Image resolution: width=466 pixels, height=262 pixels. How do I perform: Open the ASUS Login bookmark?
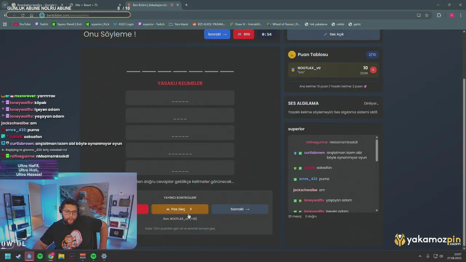[123, 24]
